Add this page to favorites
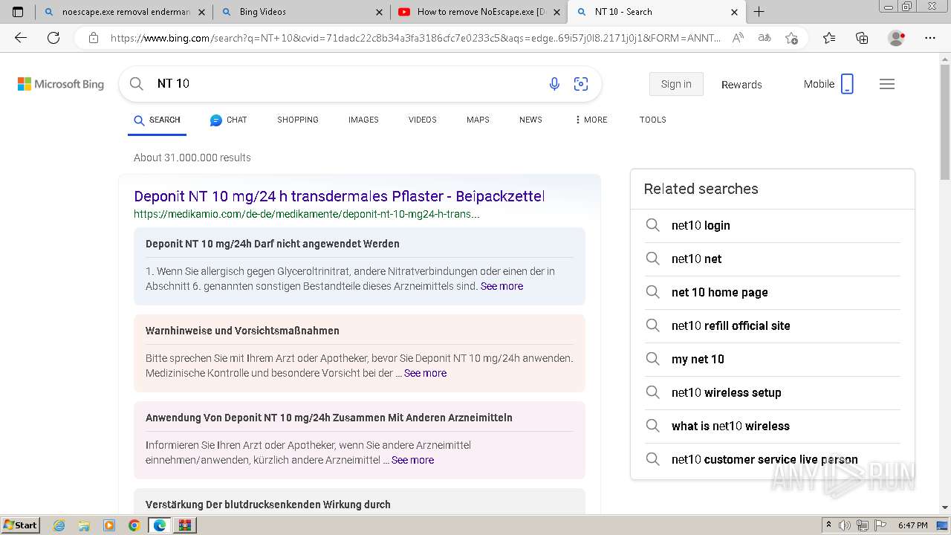The height and width of the screenshot is (535, 951). [792, 38]
